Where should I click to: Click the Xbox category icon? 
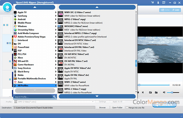pyautogui.click(x=15, y=58)
